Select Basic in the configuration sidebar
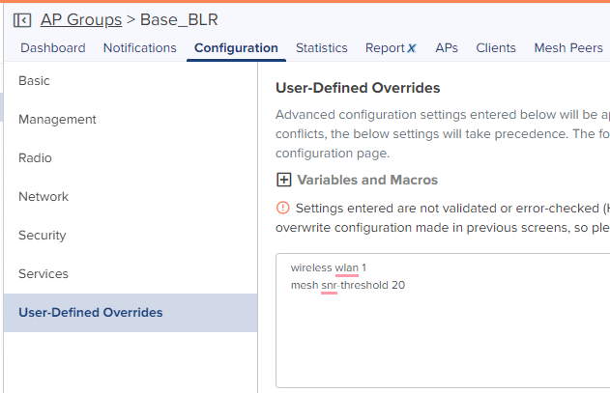The width and height of the screenshot is (610, 393). tap(131, 81)
